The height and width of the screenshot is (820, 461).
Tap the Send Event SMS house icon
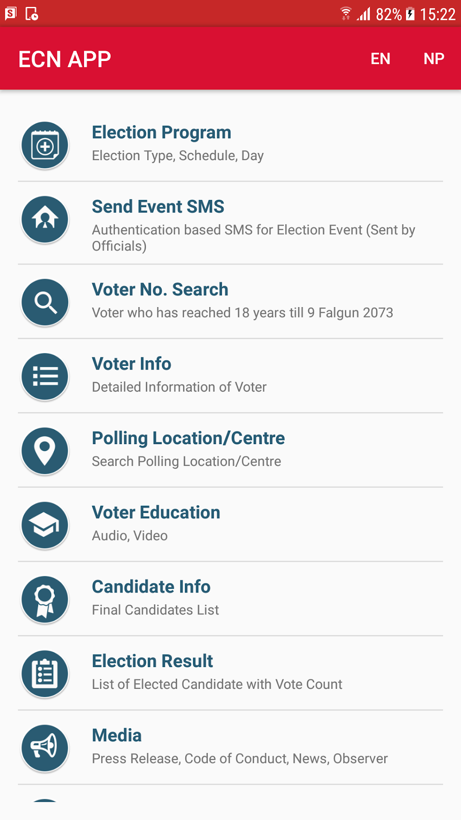45,220
